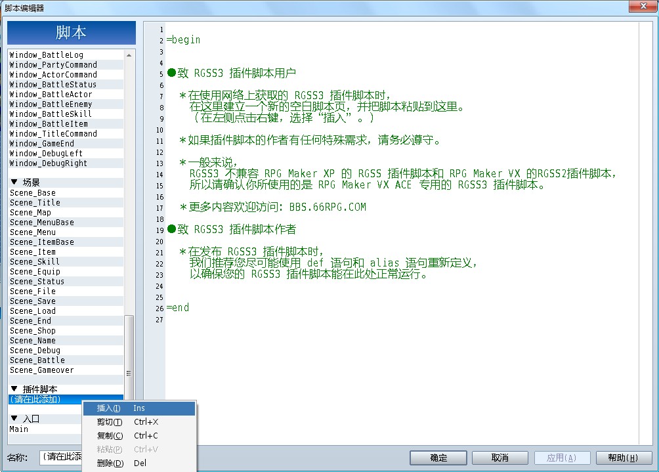Image resolution: width=659 pixels, height=472 pixels.
Task: Select Scene_Skill in the script list
Action: point(66,262)
